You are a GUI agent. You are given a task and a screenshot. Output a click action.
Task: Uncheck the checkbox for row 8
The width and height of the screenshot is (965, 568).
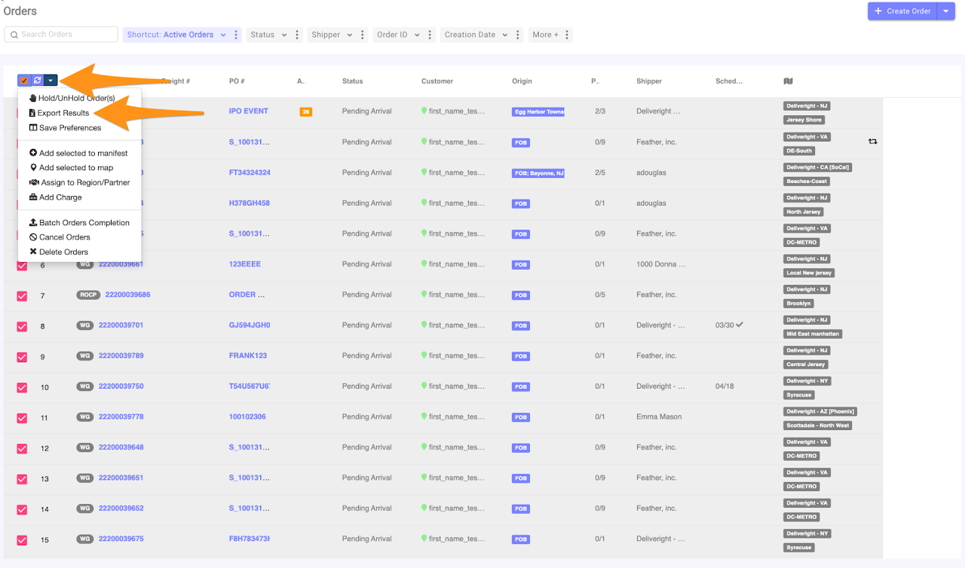[22, 326]
